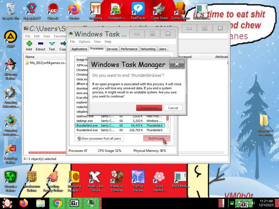The height and width of the screenshot is (209, 279).
Task: Open Task Manager Help menu
Action: pos(108,42)
